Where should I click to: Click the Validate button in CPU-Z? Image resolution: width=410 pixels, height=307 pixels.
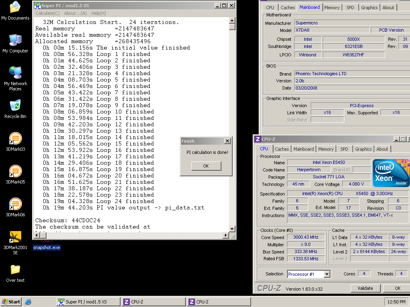(x=365, y=288)
